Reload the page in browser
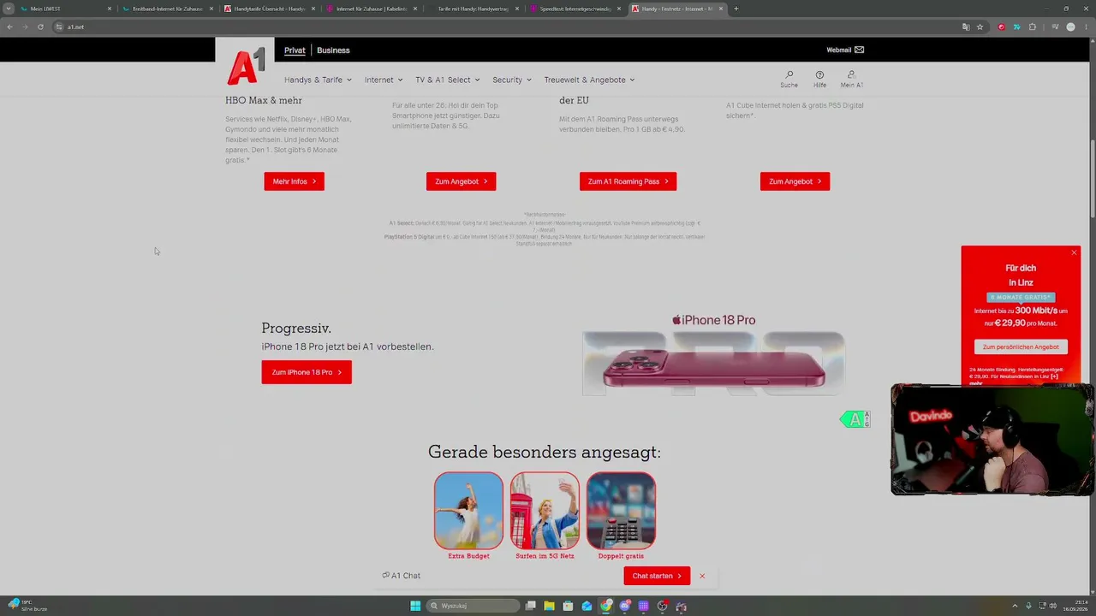Image resolution: width=1096 pixels, height=616 pixels. 40,27
